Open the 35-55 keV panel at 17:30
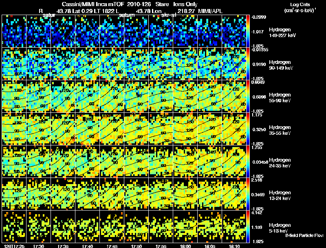 [x=38, y=129]
